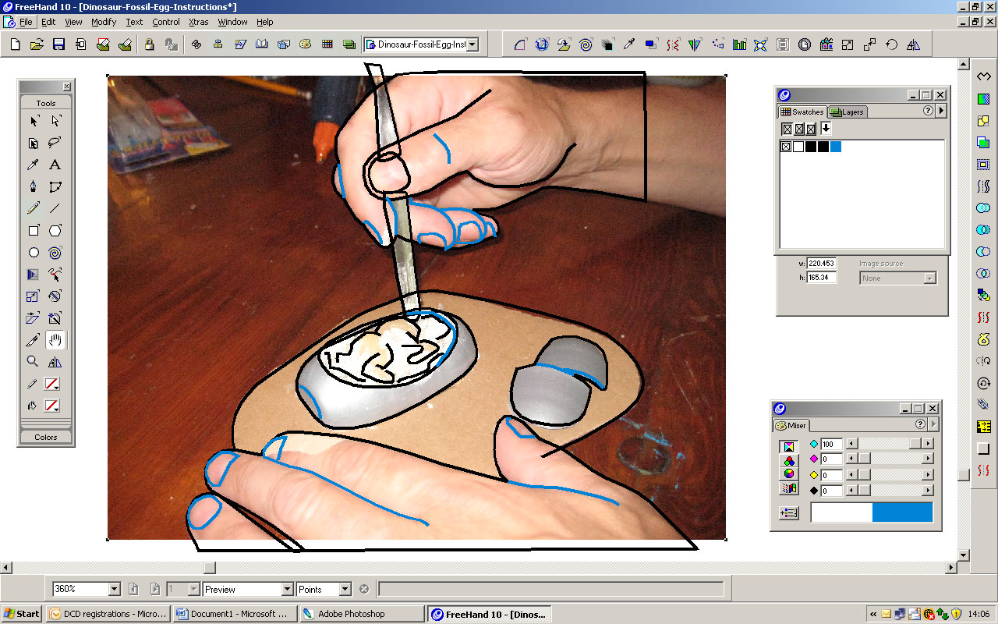Select the Spiral tool in Tools panel
The width and height of the screenshot is (998, 624).
click(x=55, y=252)
